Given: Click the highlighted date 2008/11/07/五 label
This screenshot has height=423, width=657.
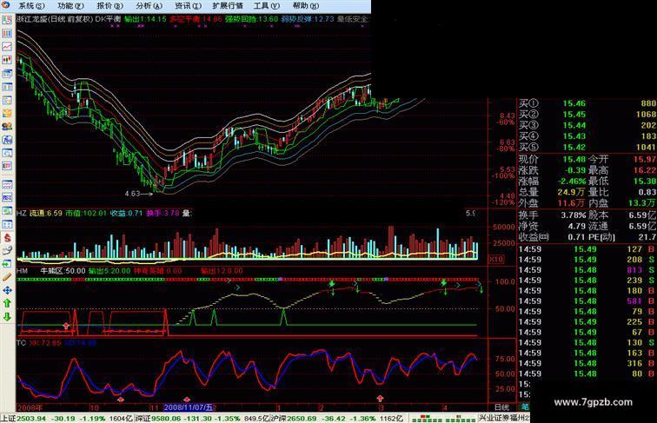Looking at the screenshot, I should pyautogui.click(x=188, y=407).
